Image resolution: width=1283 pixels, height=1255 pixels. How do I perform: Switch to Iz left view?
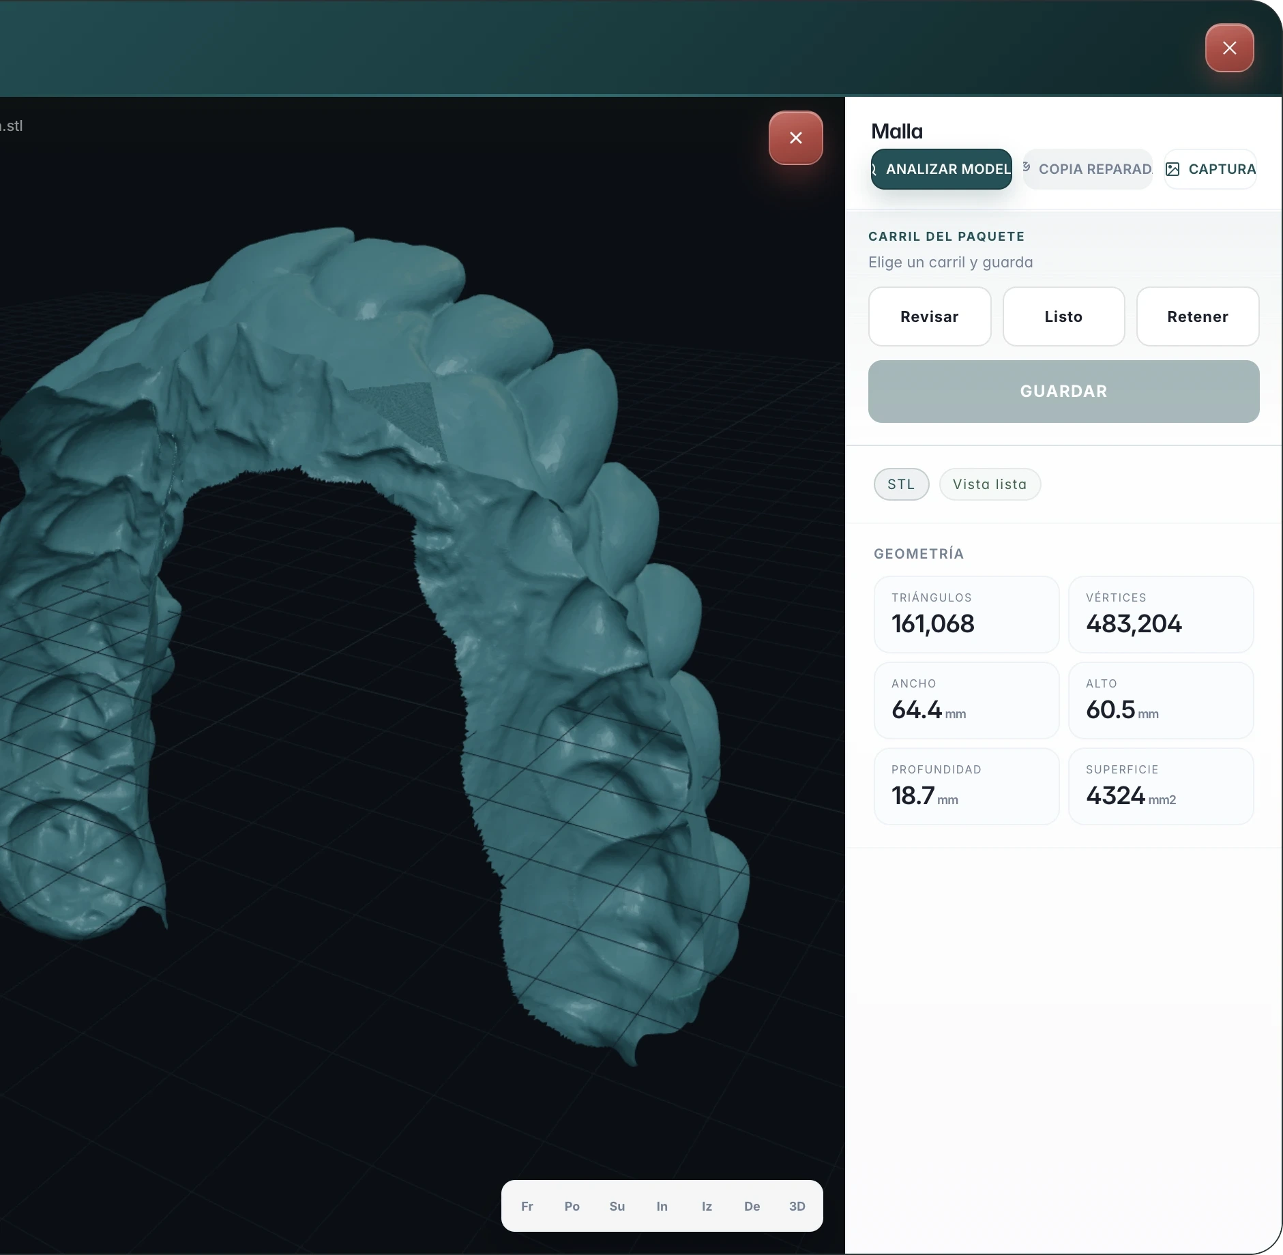click(x=707, y=1206)
